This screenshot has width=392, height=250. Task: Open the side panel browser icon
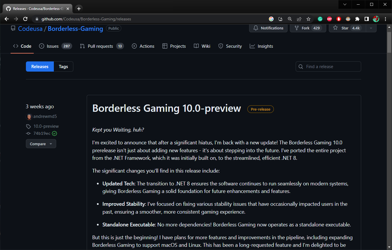[367, 19]
